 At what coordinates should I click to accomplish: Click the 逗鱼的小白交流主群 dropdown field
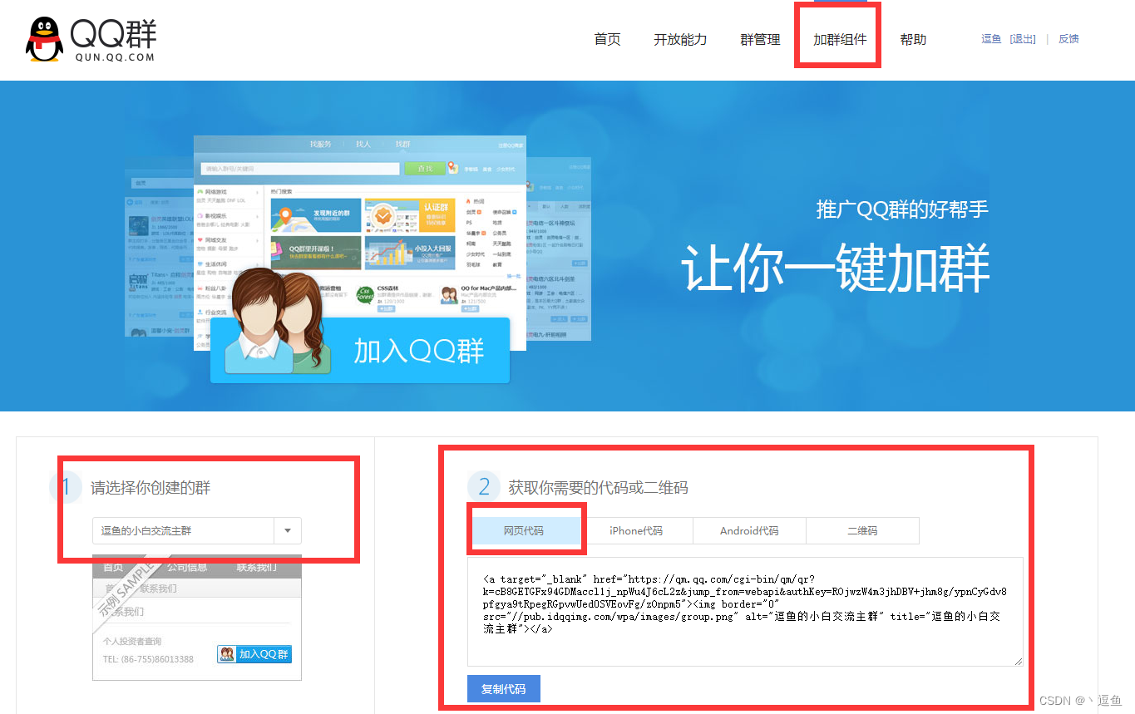[x=197, y=530]
